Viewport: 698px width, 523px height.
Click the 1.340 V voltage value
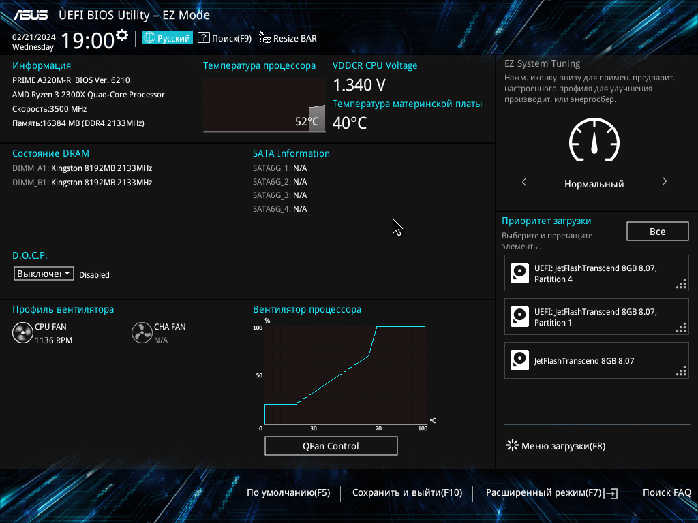click(359, 85)
